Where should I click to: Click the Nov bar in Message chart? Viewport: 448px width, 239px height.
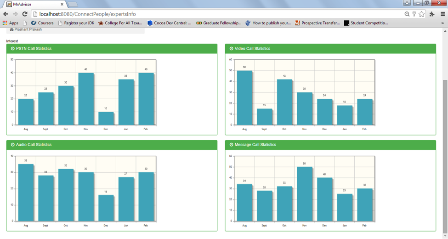(x=305, y=194)
